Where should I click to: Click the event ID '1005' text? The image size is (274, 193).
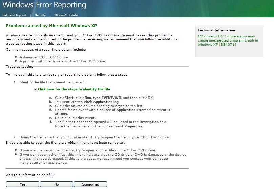coord(63,114)
